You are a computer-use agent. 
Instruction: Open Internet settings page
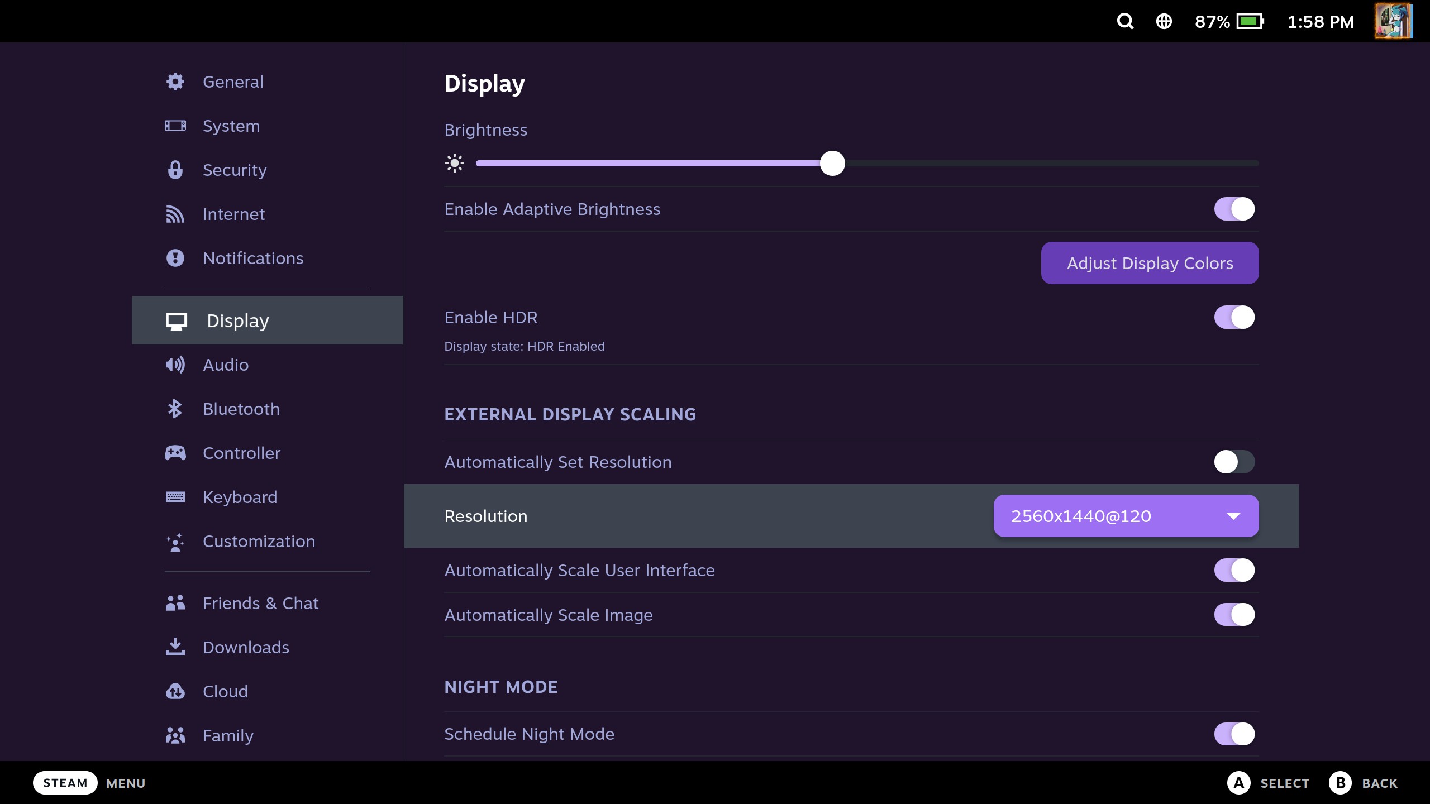(x=268, y=214)
